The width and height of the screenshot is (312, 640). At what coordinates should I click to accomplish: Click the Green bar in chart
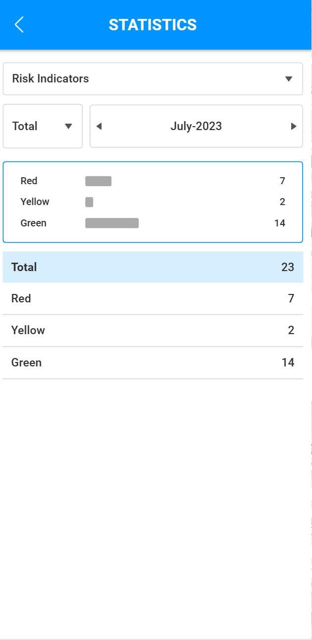(x=112, y=223)
